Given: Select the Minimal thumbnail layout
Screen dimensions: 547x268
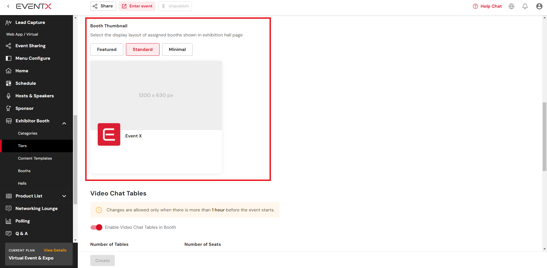Looking at the screenshot, I should 177,50.
